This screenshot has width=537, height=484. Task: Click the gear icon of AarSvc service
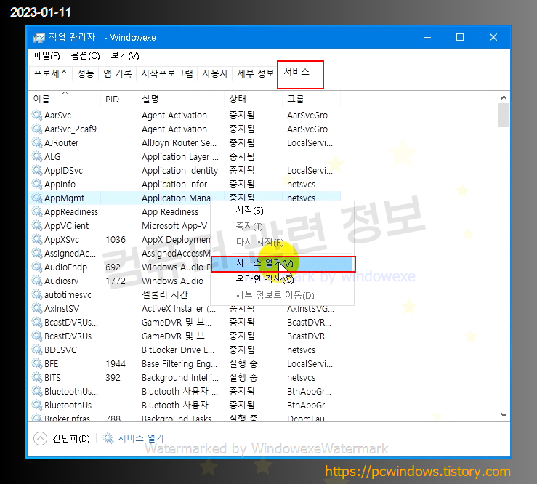pyautogui.click(x=37, y=115)
